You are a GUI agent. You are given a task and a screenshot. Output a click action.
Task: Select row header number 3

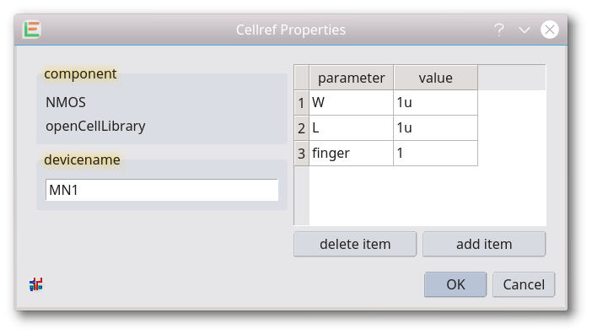tap(302, 153)
